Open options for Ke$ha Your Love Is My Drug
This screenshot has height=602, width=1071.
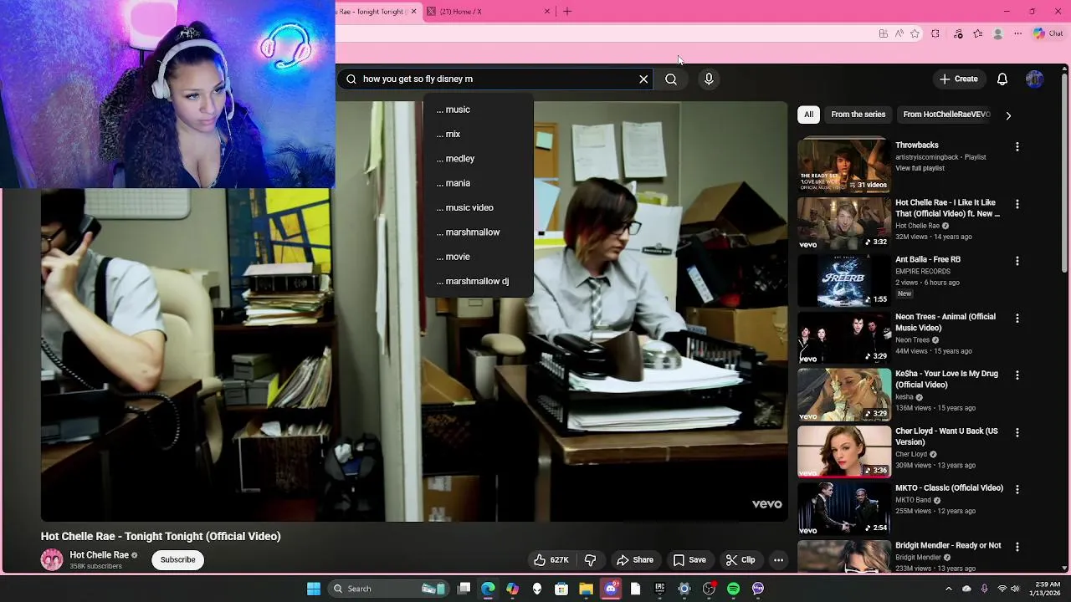point(1017,375)
